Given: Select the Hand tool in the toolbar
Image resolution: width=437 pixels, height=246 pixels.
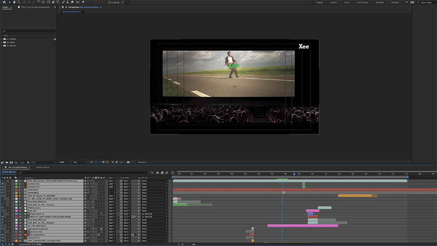Looking at the screenshot, I should point(14,2).
